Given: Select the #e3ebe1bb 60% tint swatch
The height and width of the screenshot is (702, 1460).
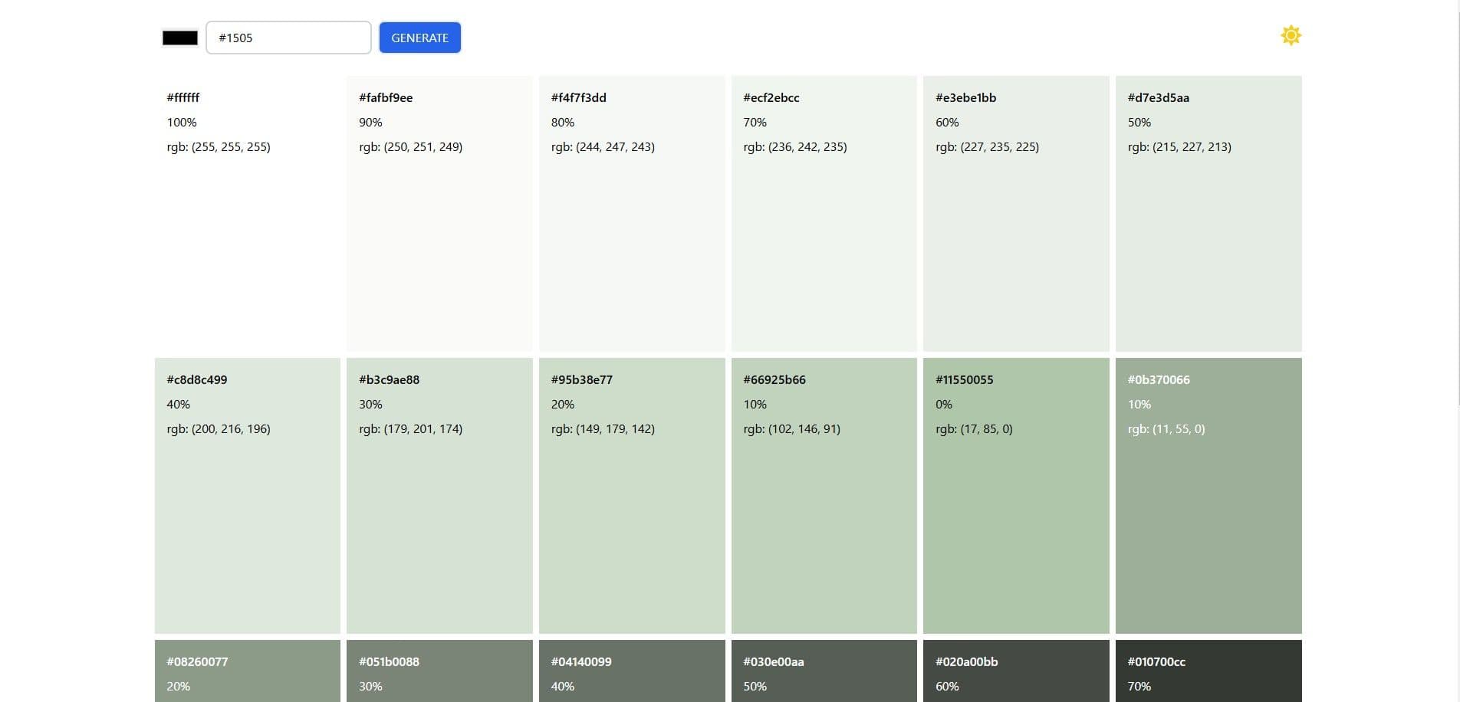Looking at the screenshot, I should tap(1016, 213).
